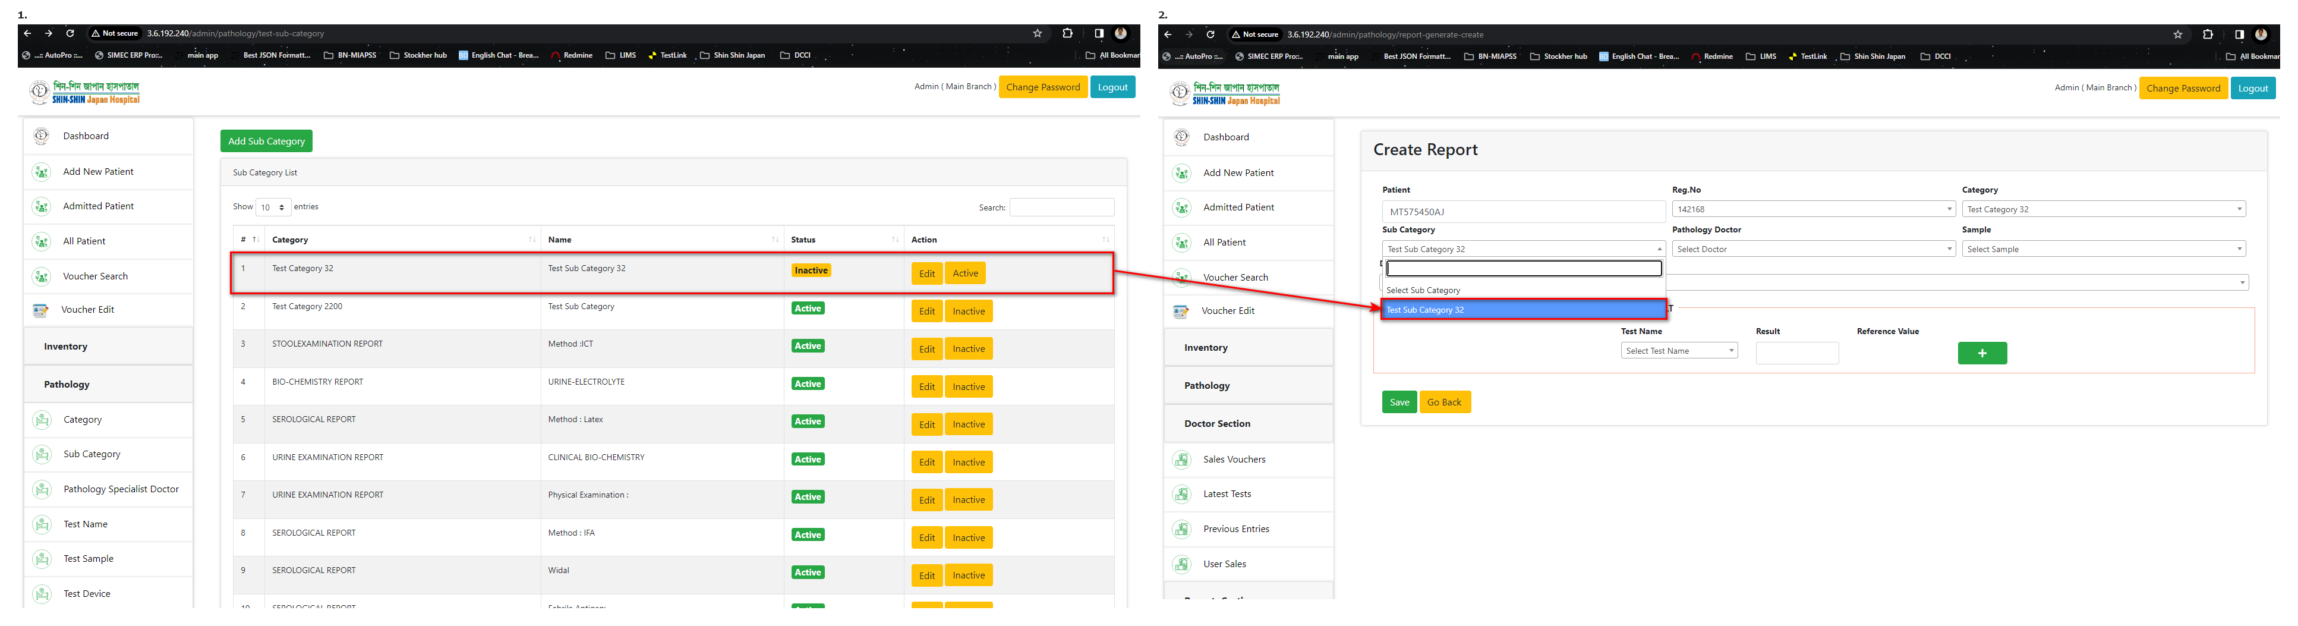Open the Show entries count dropdown
This screenshot has height=626, width=2298.
tap(273, 207)
